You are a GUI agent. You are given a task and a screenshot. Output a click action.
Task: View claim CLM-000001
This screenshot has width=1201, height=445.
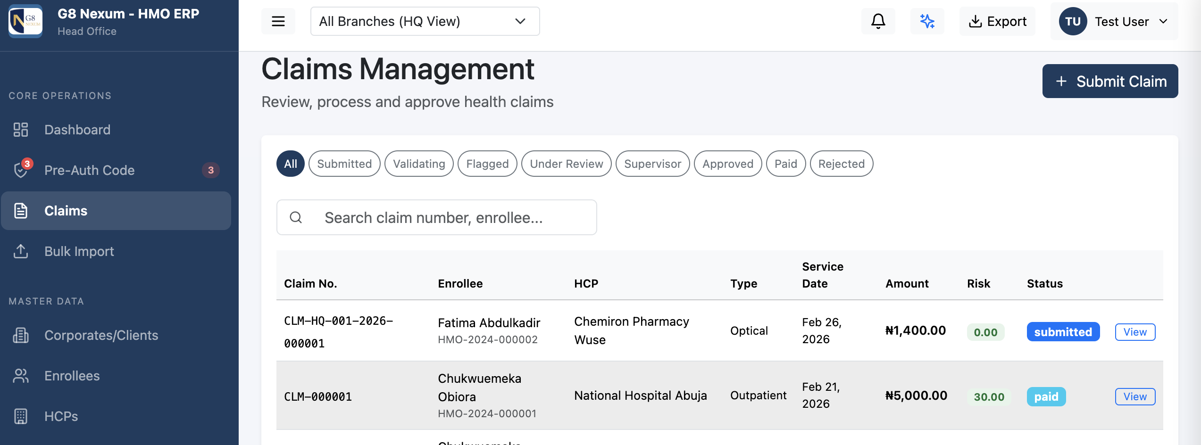tap(1135, 396)
